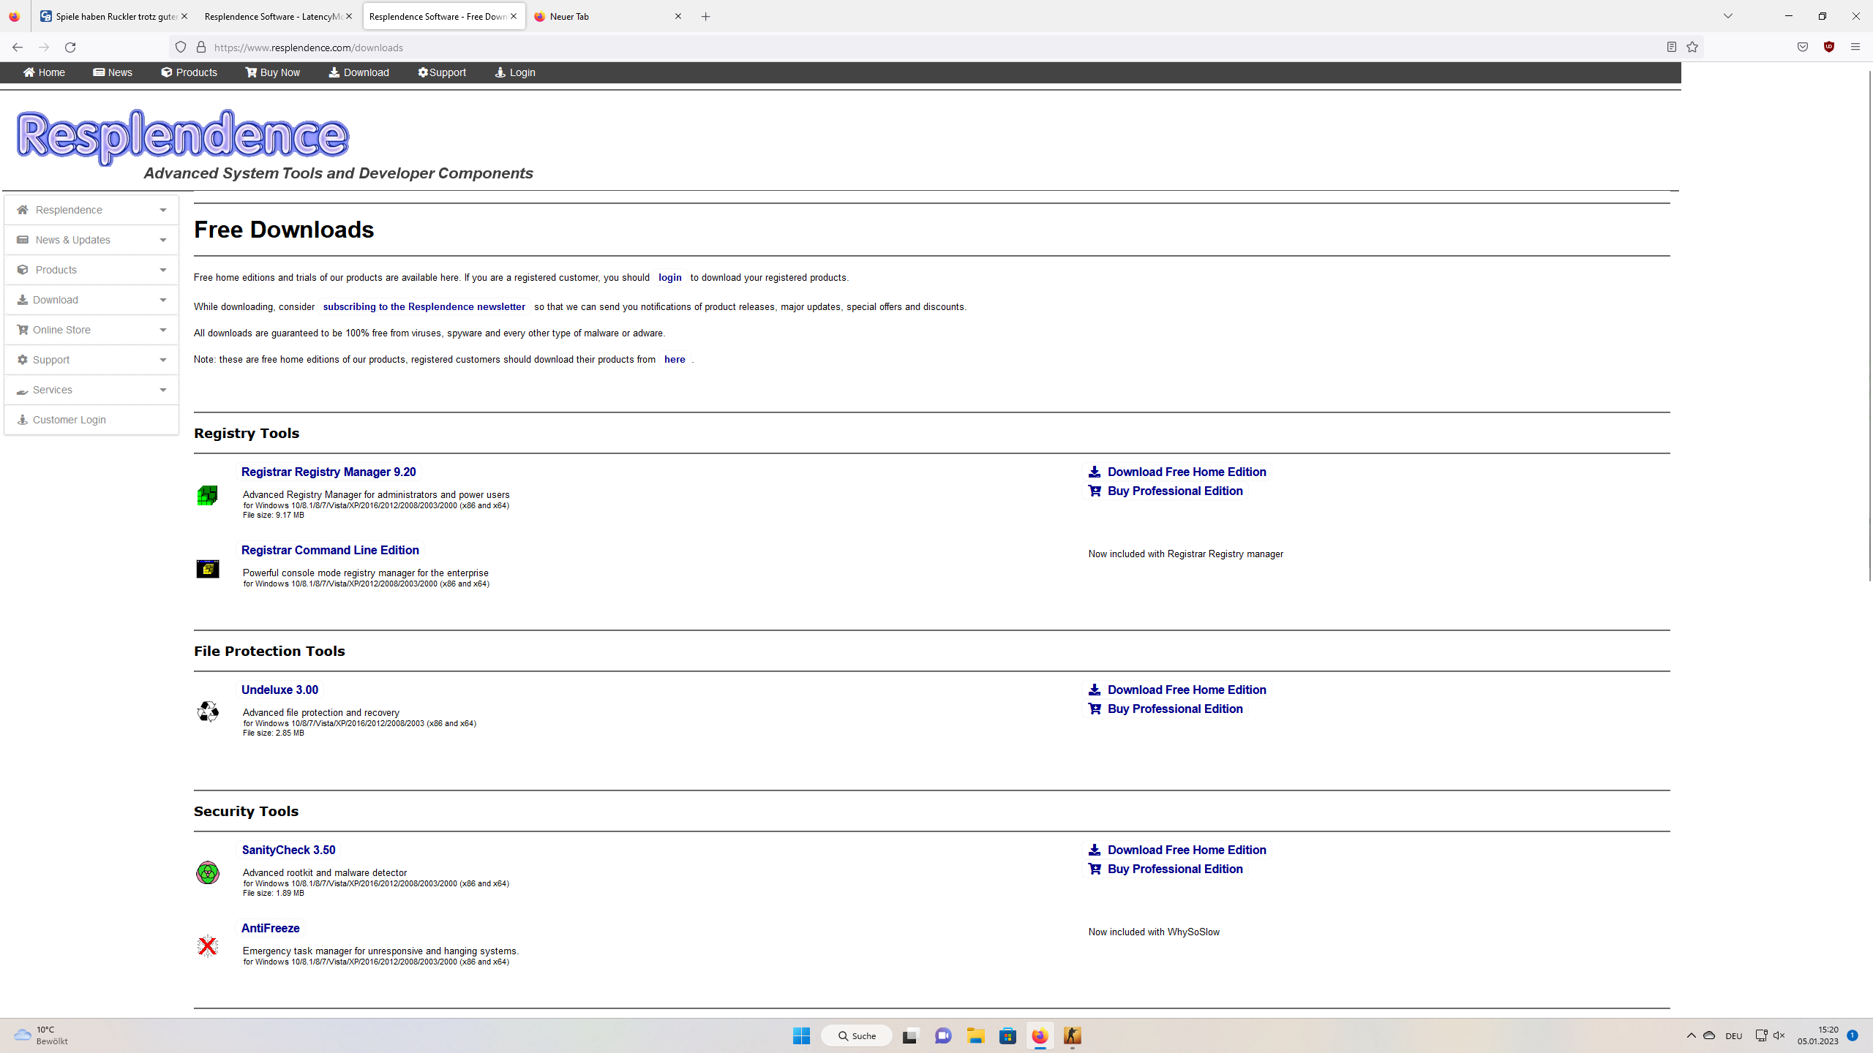Open Microsoft Store from taskbar
This screenshot has width=1873, height=1053.
(1007, 1035)
